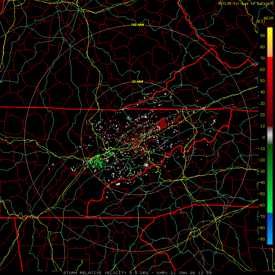This screenshot has width=275, height=275.
Task: Click the "12:59" time in the bottom caption
Action: [206, 273]
